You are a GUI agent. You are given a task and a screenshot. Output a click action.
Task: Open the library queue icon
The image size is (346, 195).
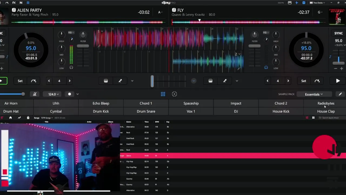pos(28,118)
